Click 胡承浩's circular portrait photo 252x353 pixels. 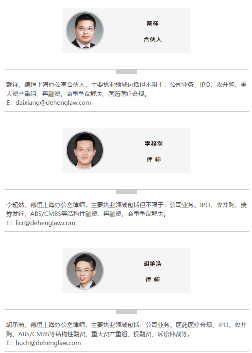85,271
